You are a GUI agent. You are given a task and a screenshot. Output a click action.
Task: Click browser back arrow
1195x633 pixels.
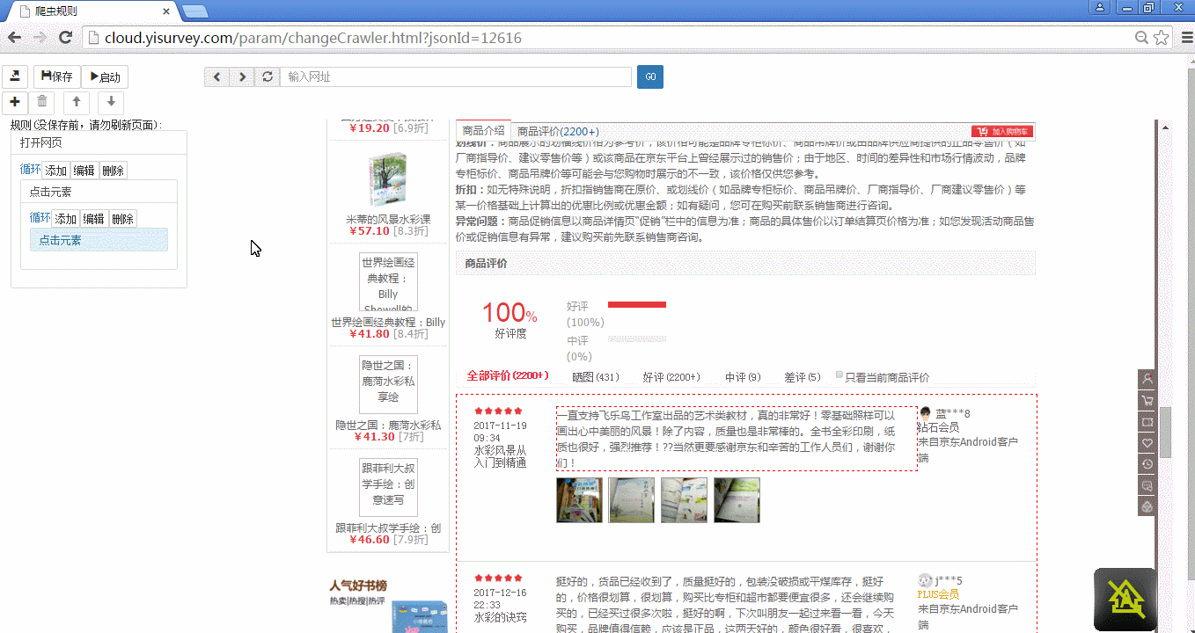(14, 38)
